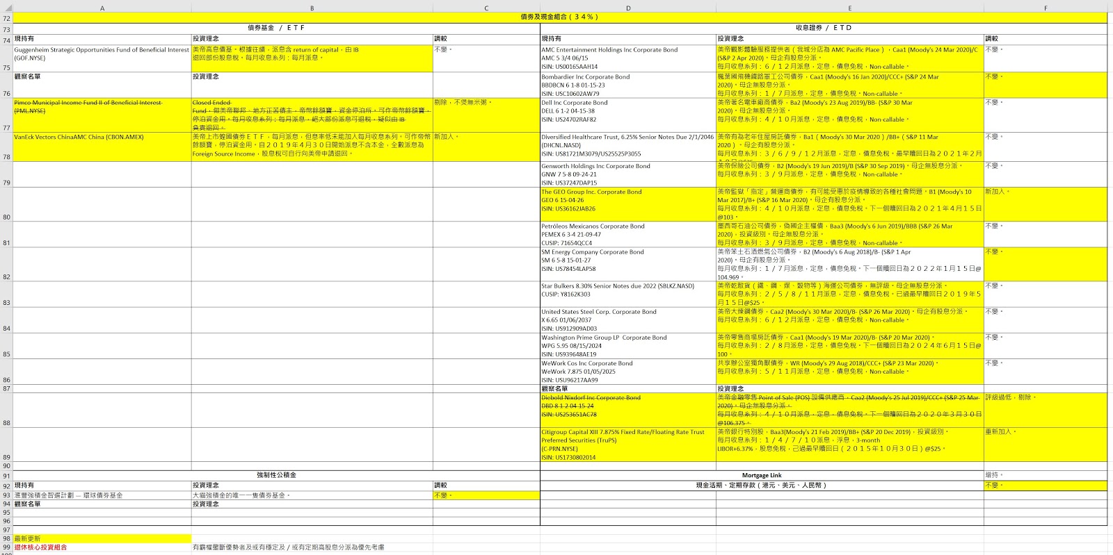Click the '新加入。' cell in the GEO Group row
This screenshot has height=555, width=1113.
1045,204
